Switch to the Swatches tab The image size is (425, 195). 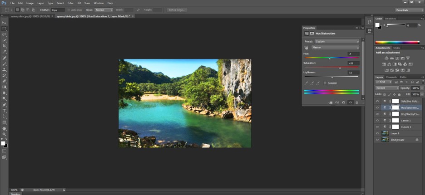click(390, 19)
